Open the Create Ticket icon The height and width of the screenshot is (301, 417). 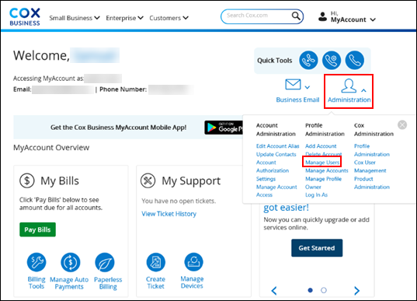(x=156, y=262)
